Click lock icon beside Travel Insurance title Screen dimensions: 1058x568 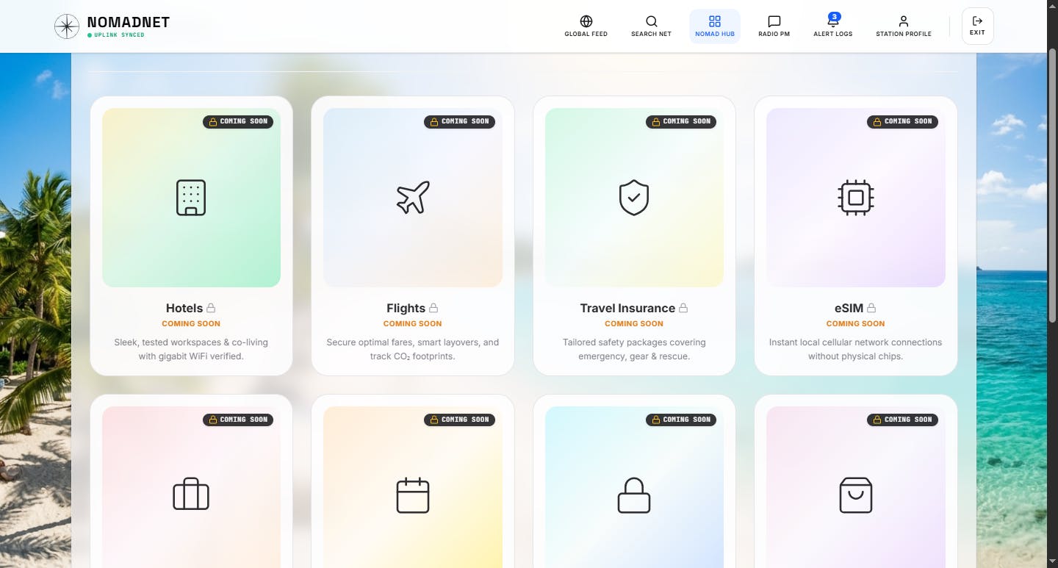pos(683,308)
